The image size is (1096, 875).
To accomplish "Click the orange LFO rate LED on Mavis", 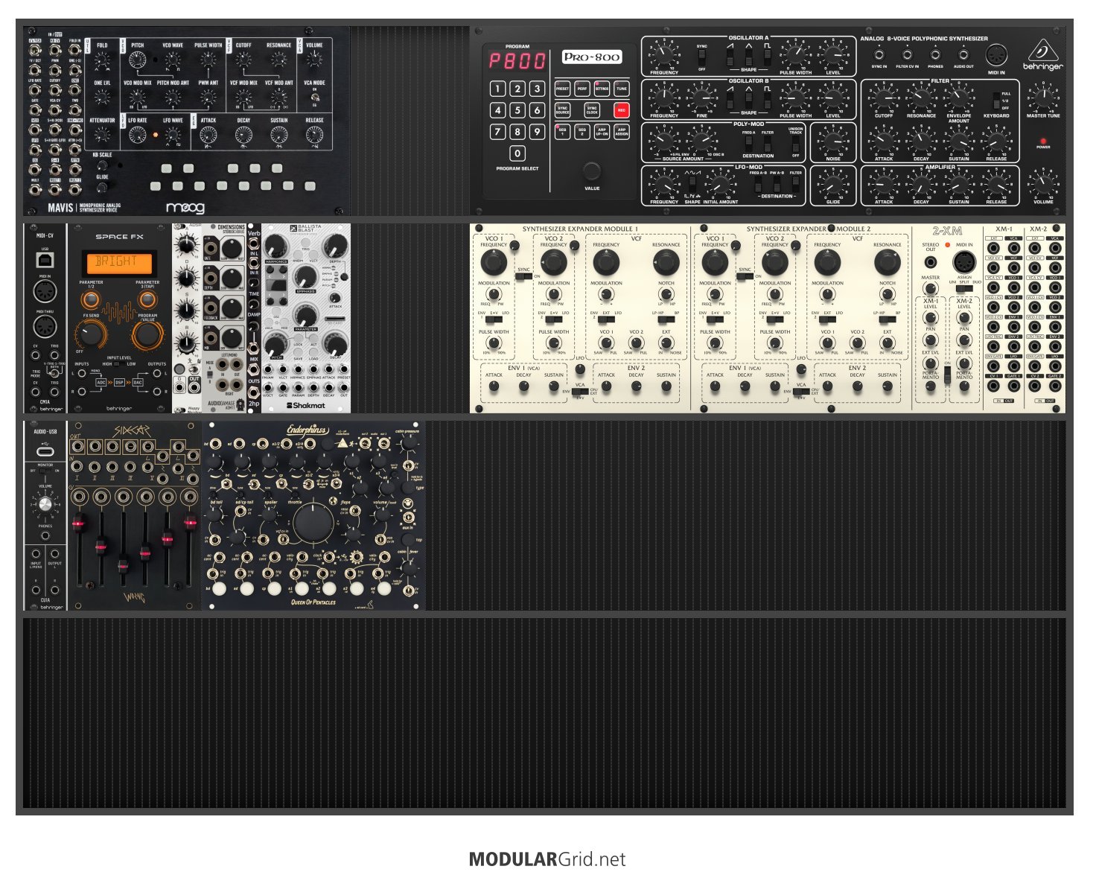I will point(155,135).
